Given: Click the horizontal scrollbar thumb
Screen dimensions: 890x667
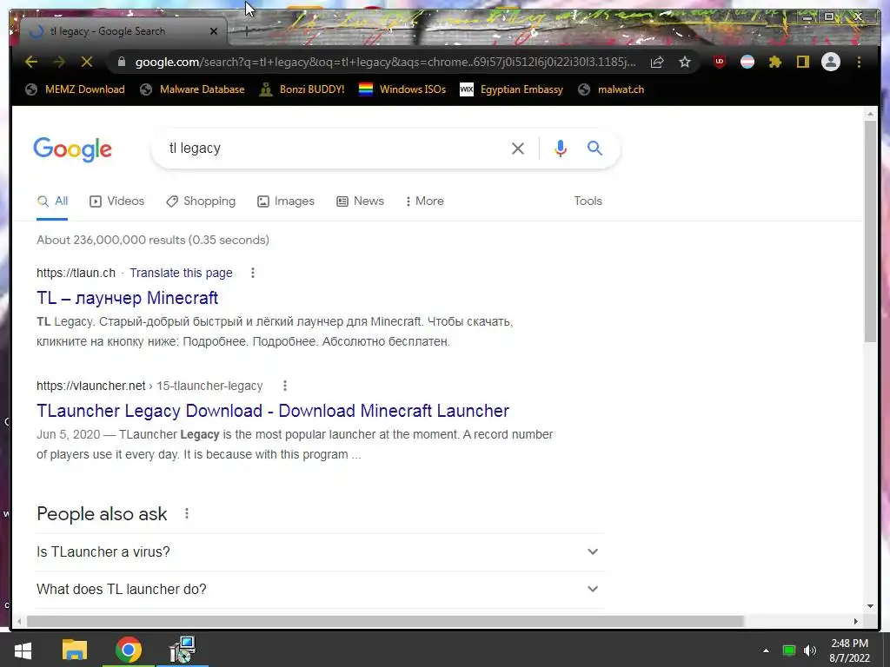Looking at the screenshot, I should tap(385, 621).
